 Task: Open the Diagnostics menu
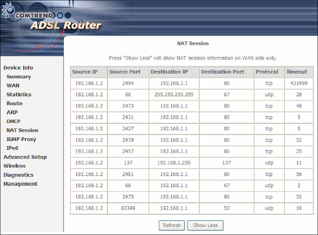pos(18,175)
